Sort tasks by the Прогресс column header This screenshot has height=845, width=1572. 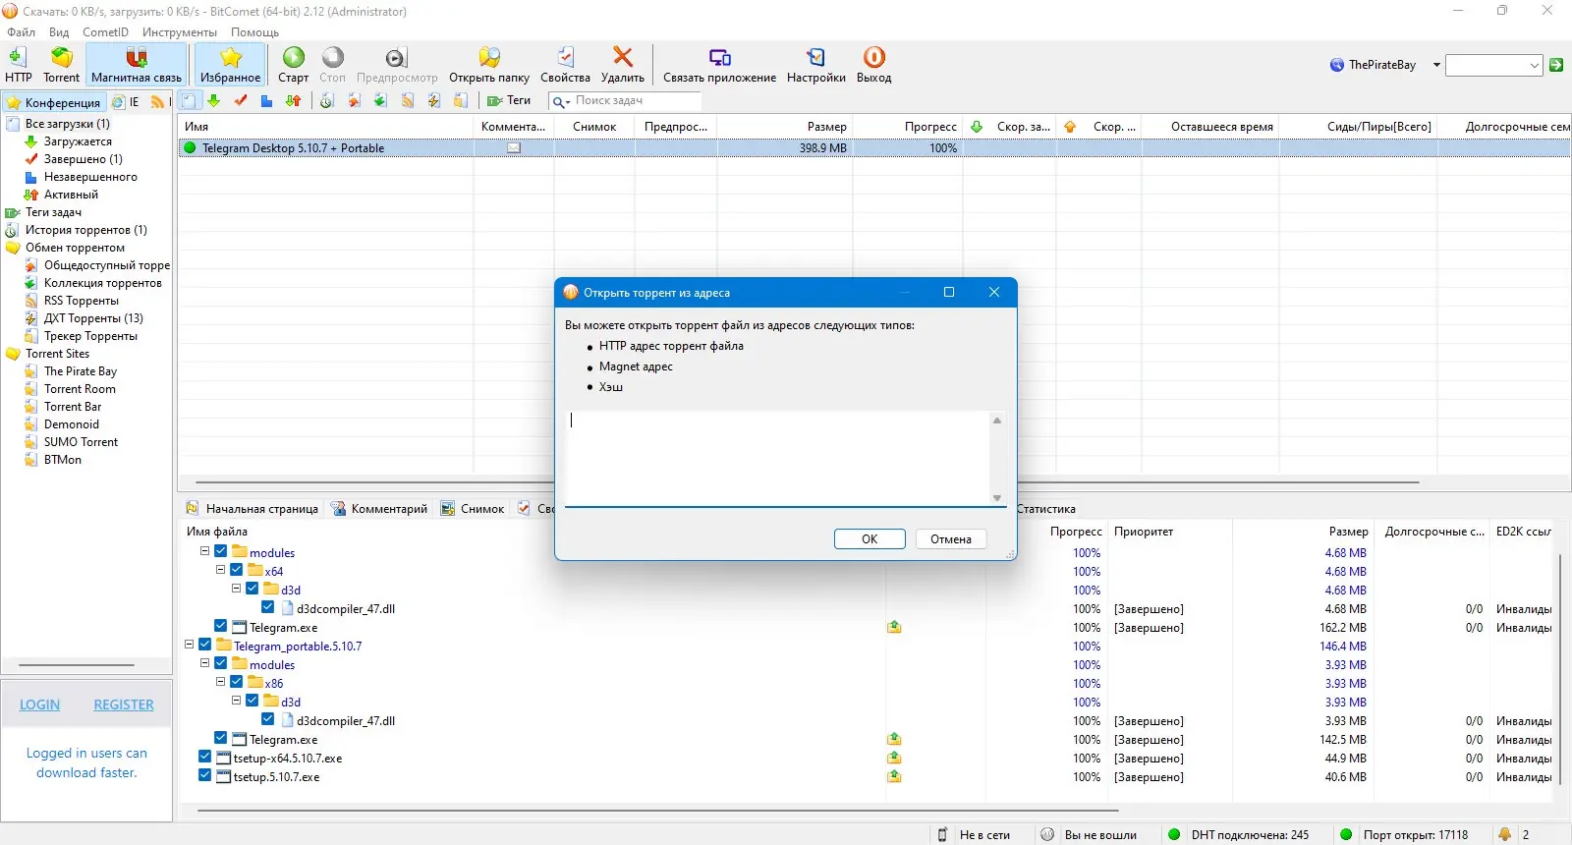click(908, 127)
